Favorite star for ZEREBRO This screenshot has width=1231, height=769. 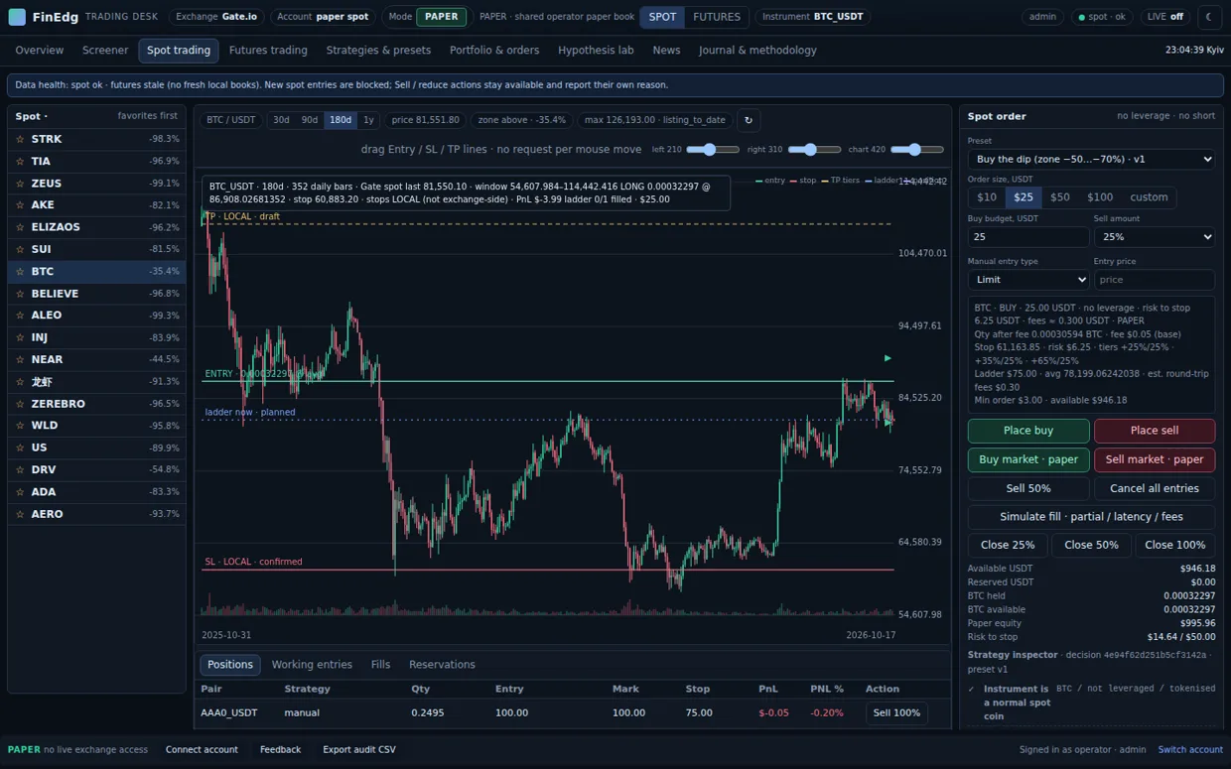point(20,404)
